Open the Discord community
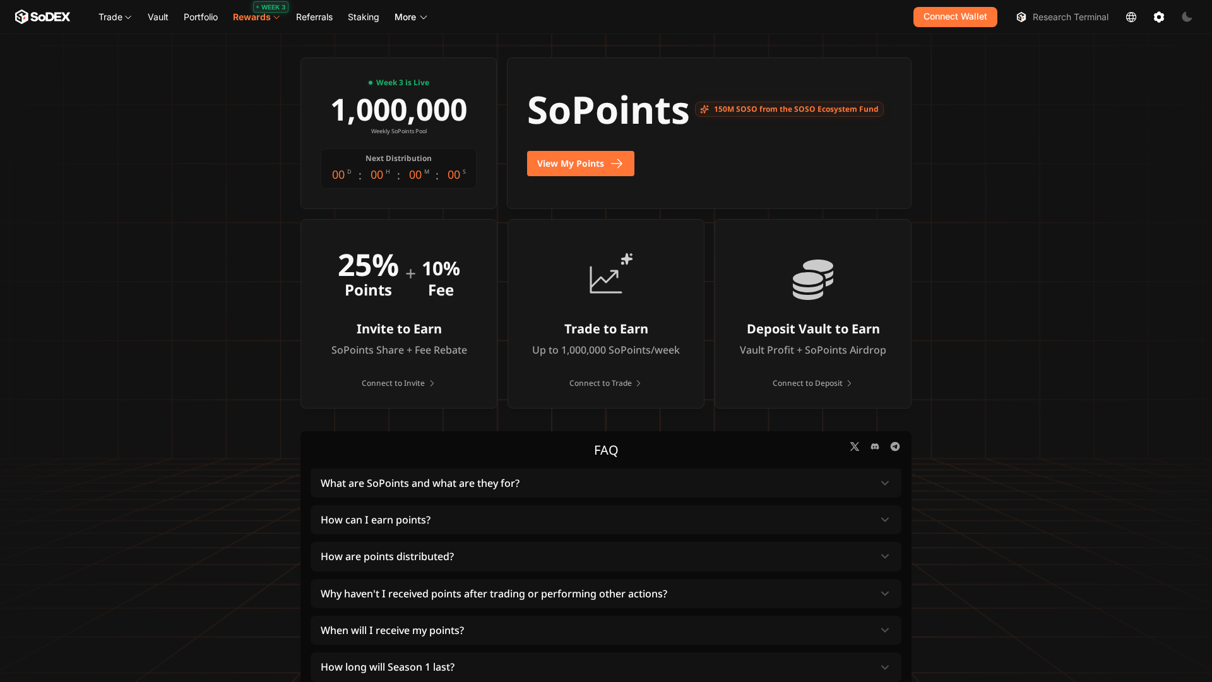The height and width of the screenshot is (682, 1212). pyautogui.click(x=874, y=446)
